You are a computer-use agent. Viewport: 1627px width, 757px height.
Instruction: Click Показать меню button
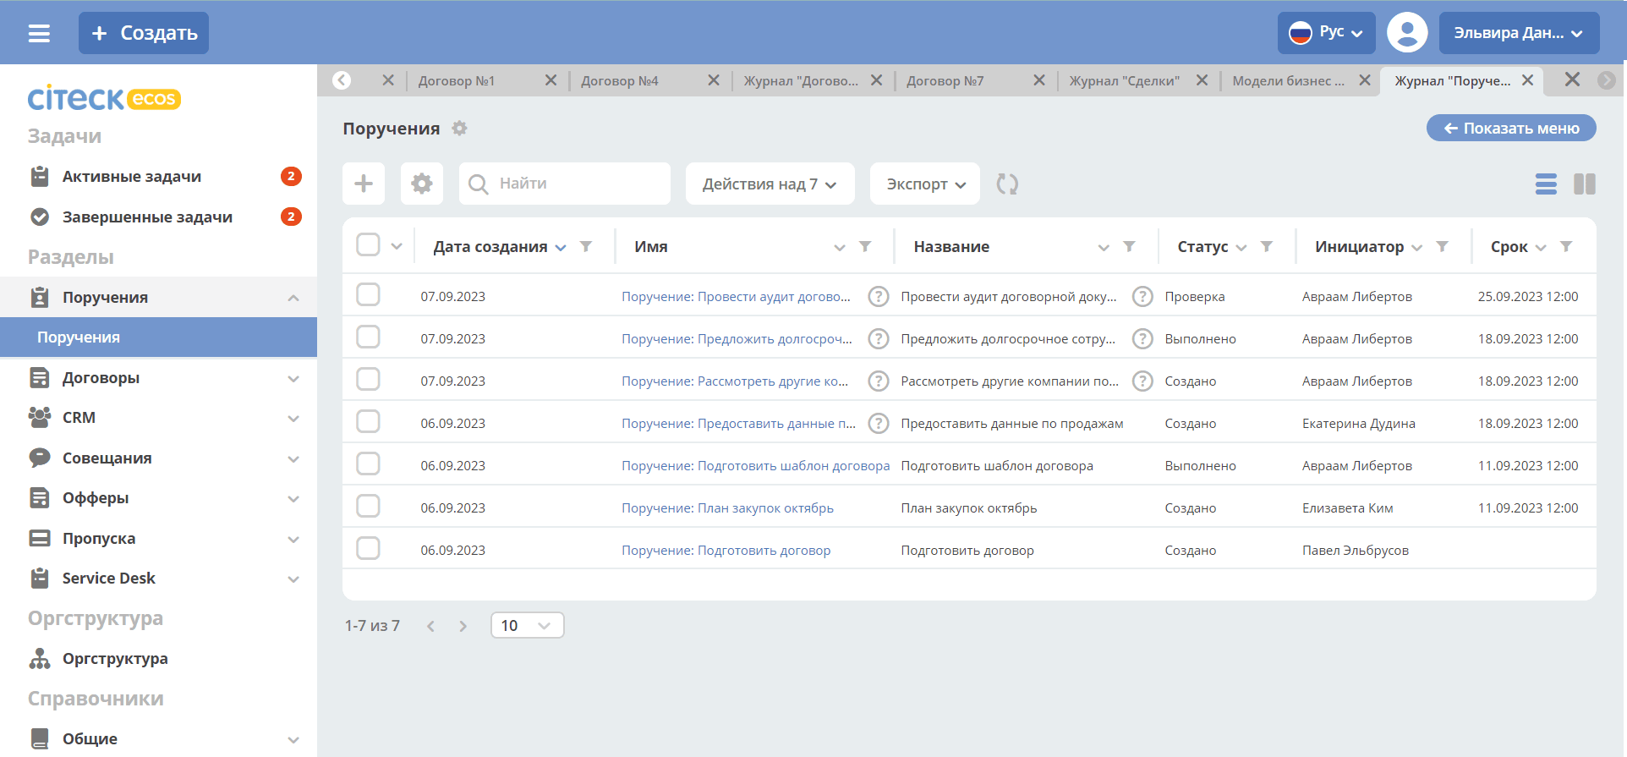coord(1511,128)
